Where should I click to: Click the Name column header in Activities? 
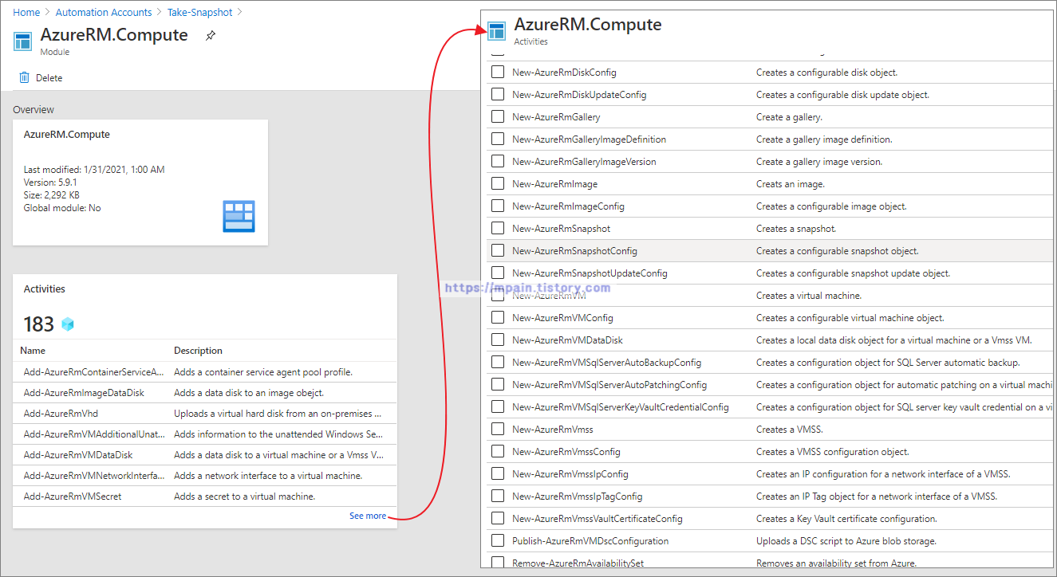point(33,351)
